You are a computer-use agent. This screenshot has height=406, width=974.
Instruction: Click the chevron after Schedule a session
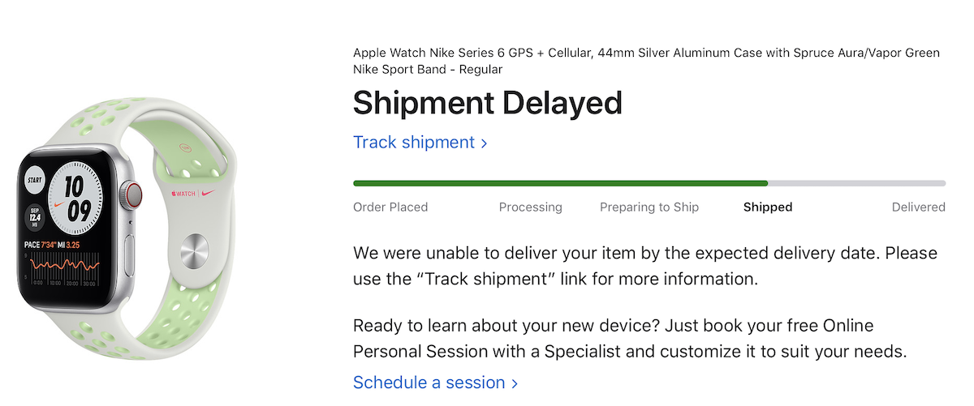[x=514, y=383]
